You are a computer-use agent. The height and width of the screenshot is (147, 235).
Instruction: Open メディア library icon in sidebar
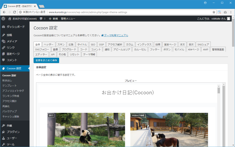click(3, 42)
